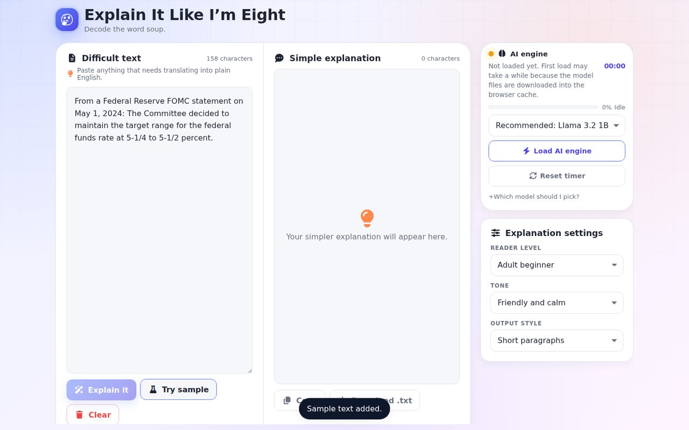Open the Output style dropdown showing Short paragraphs
Image resolution: width=689 pixels, height=430 pixels.
tap(557, 340)
